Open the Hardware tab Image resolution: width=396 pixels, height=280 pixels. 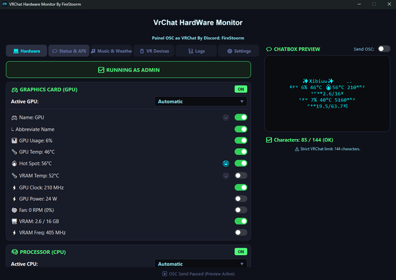[27, 51]
